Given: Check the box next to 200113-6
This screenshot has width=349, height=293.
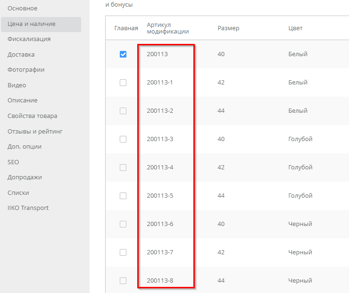Looking at the screenshot, I should pyautogui.click(x=123, y=224).
